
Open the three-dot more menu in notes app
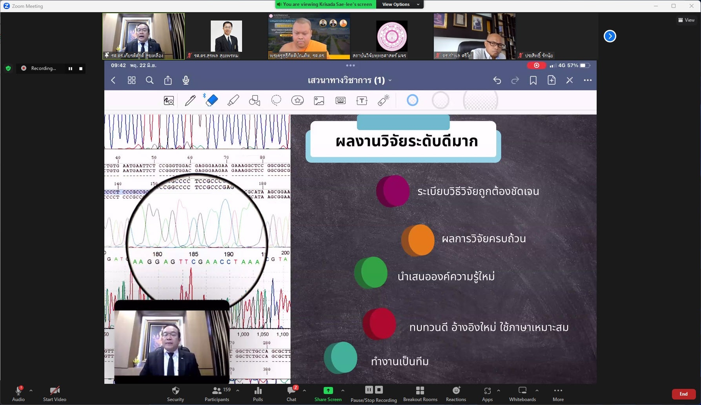[588, 80]
